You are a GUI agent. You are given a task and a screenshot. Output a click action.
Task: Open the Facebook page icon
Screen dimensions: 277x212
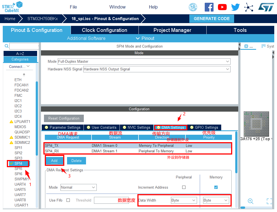pos(209,7)
